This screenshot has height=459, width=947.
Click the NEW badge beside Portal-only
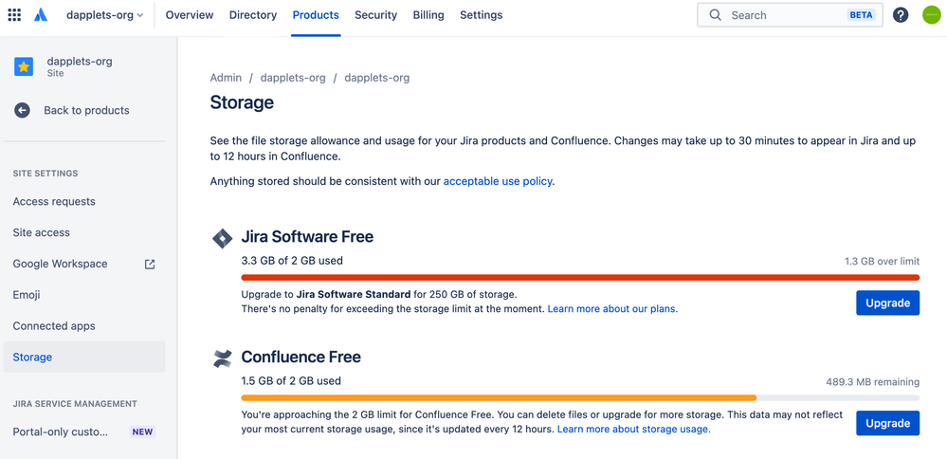(x=142, y=431)
